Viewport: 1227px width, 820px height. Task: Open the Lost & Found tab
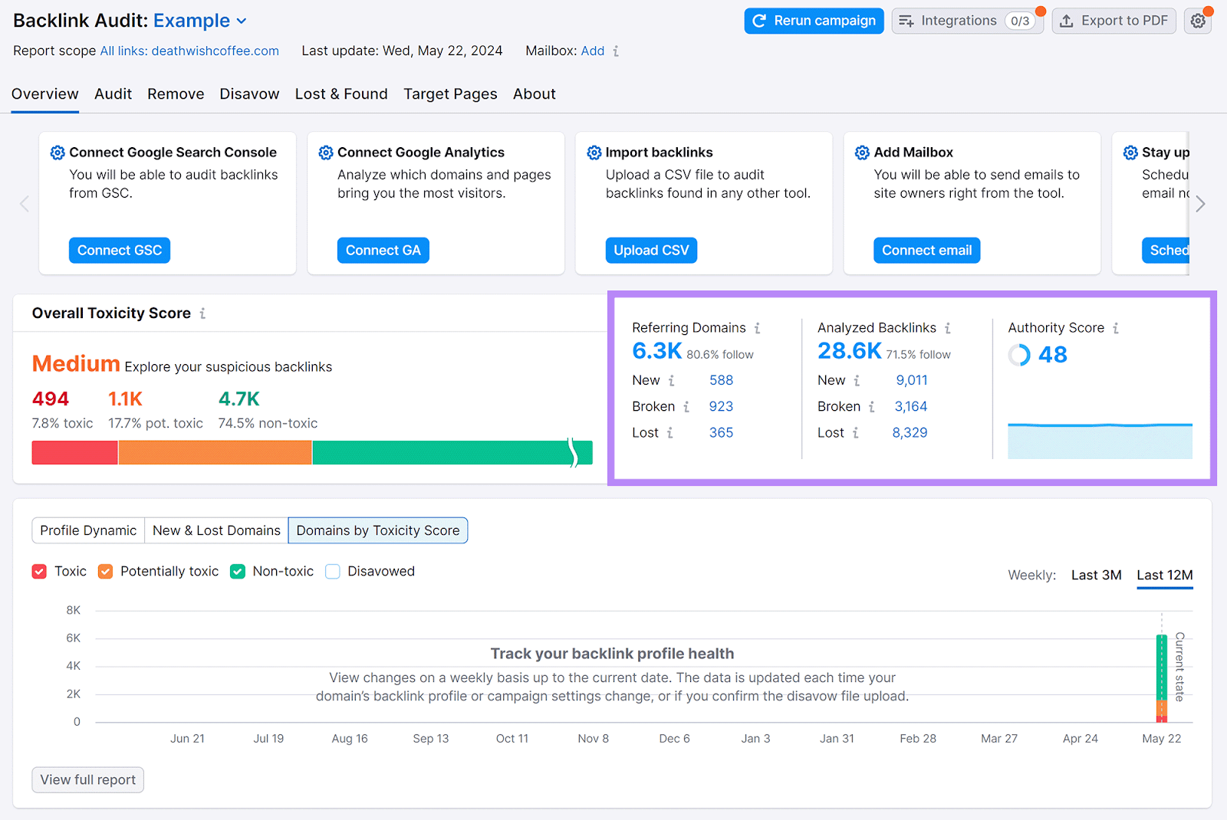pyautogui.click(x=341, y=94)
